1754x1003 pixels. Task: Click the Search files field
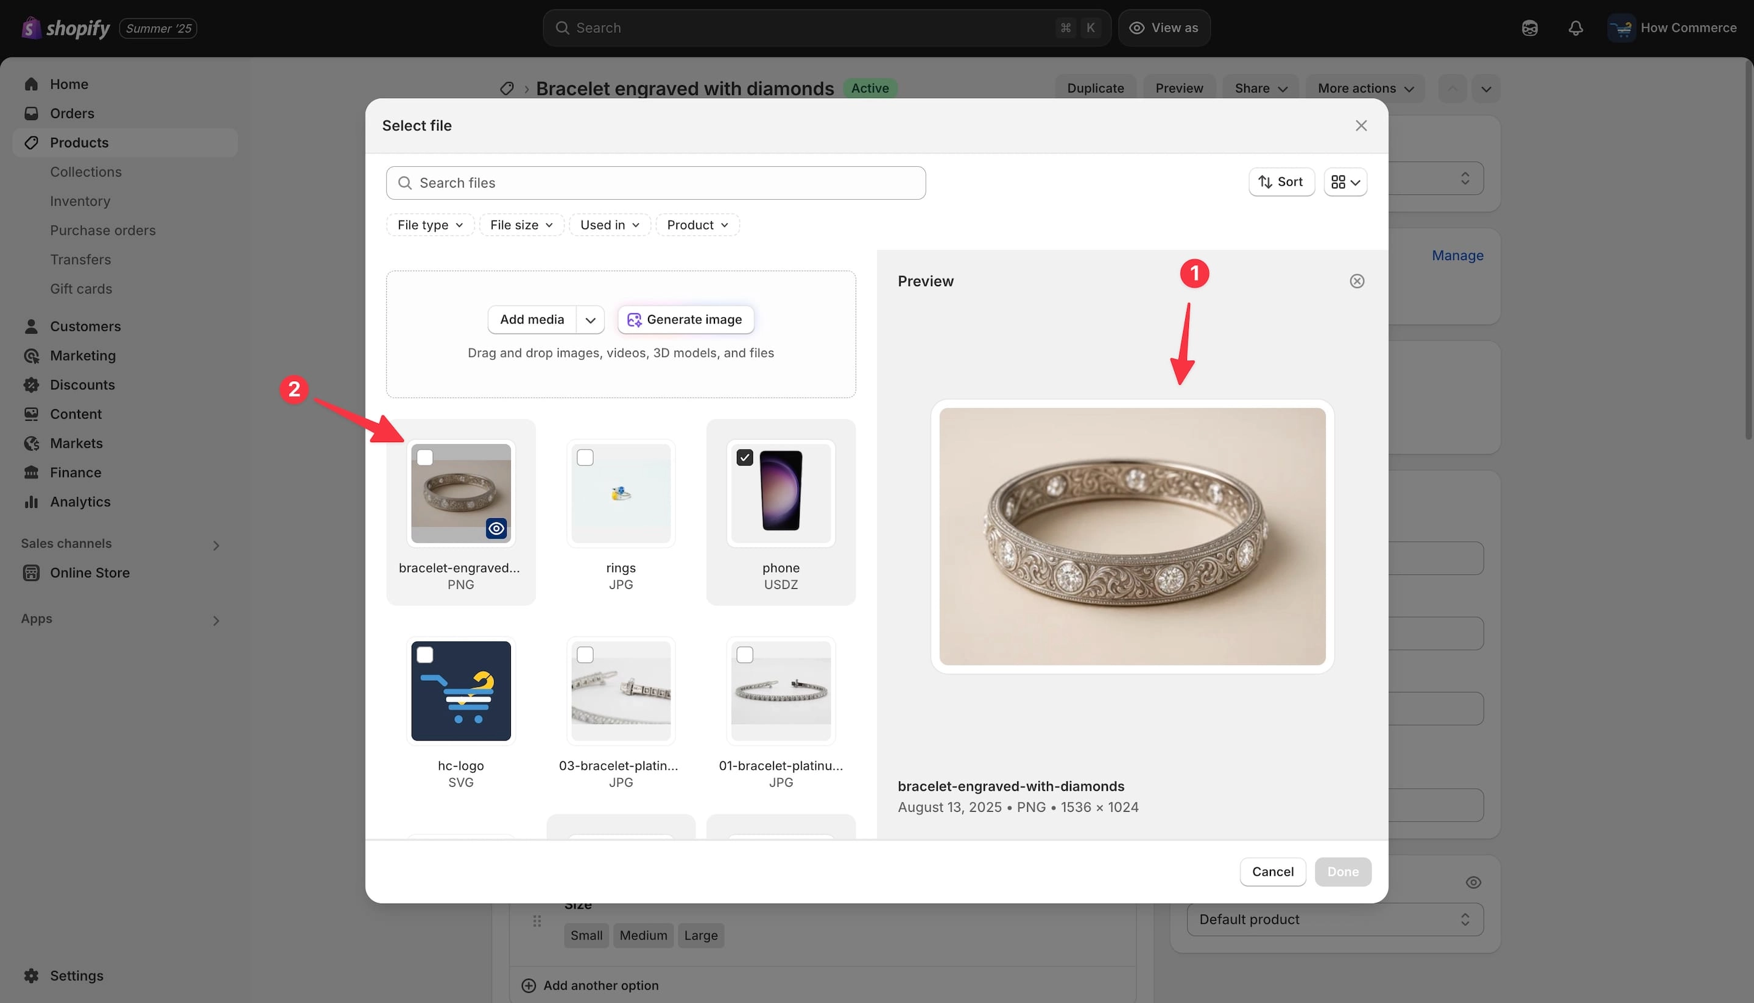(x=656, y=183)
